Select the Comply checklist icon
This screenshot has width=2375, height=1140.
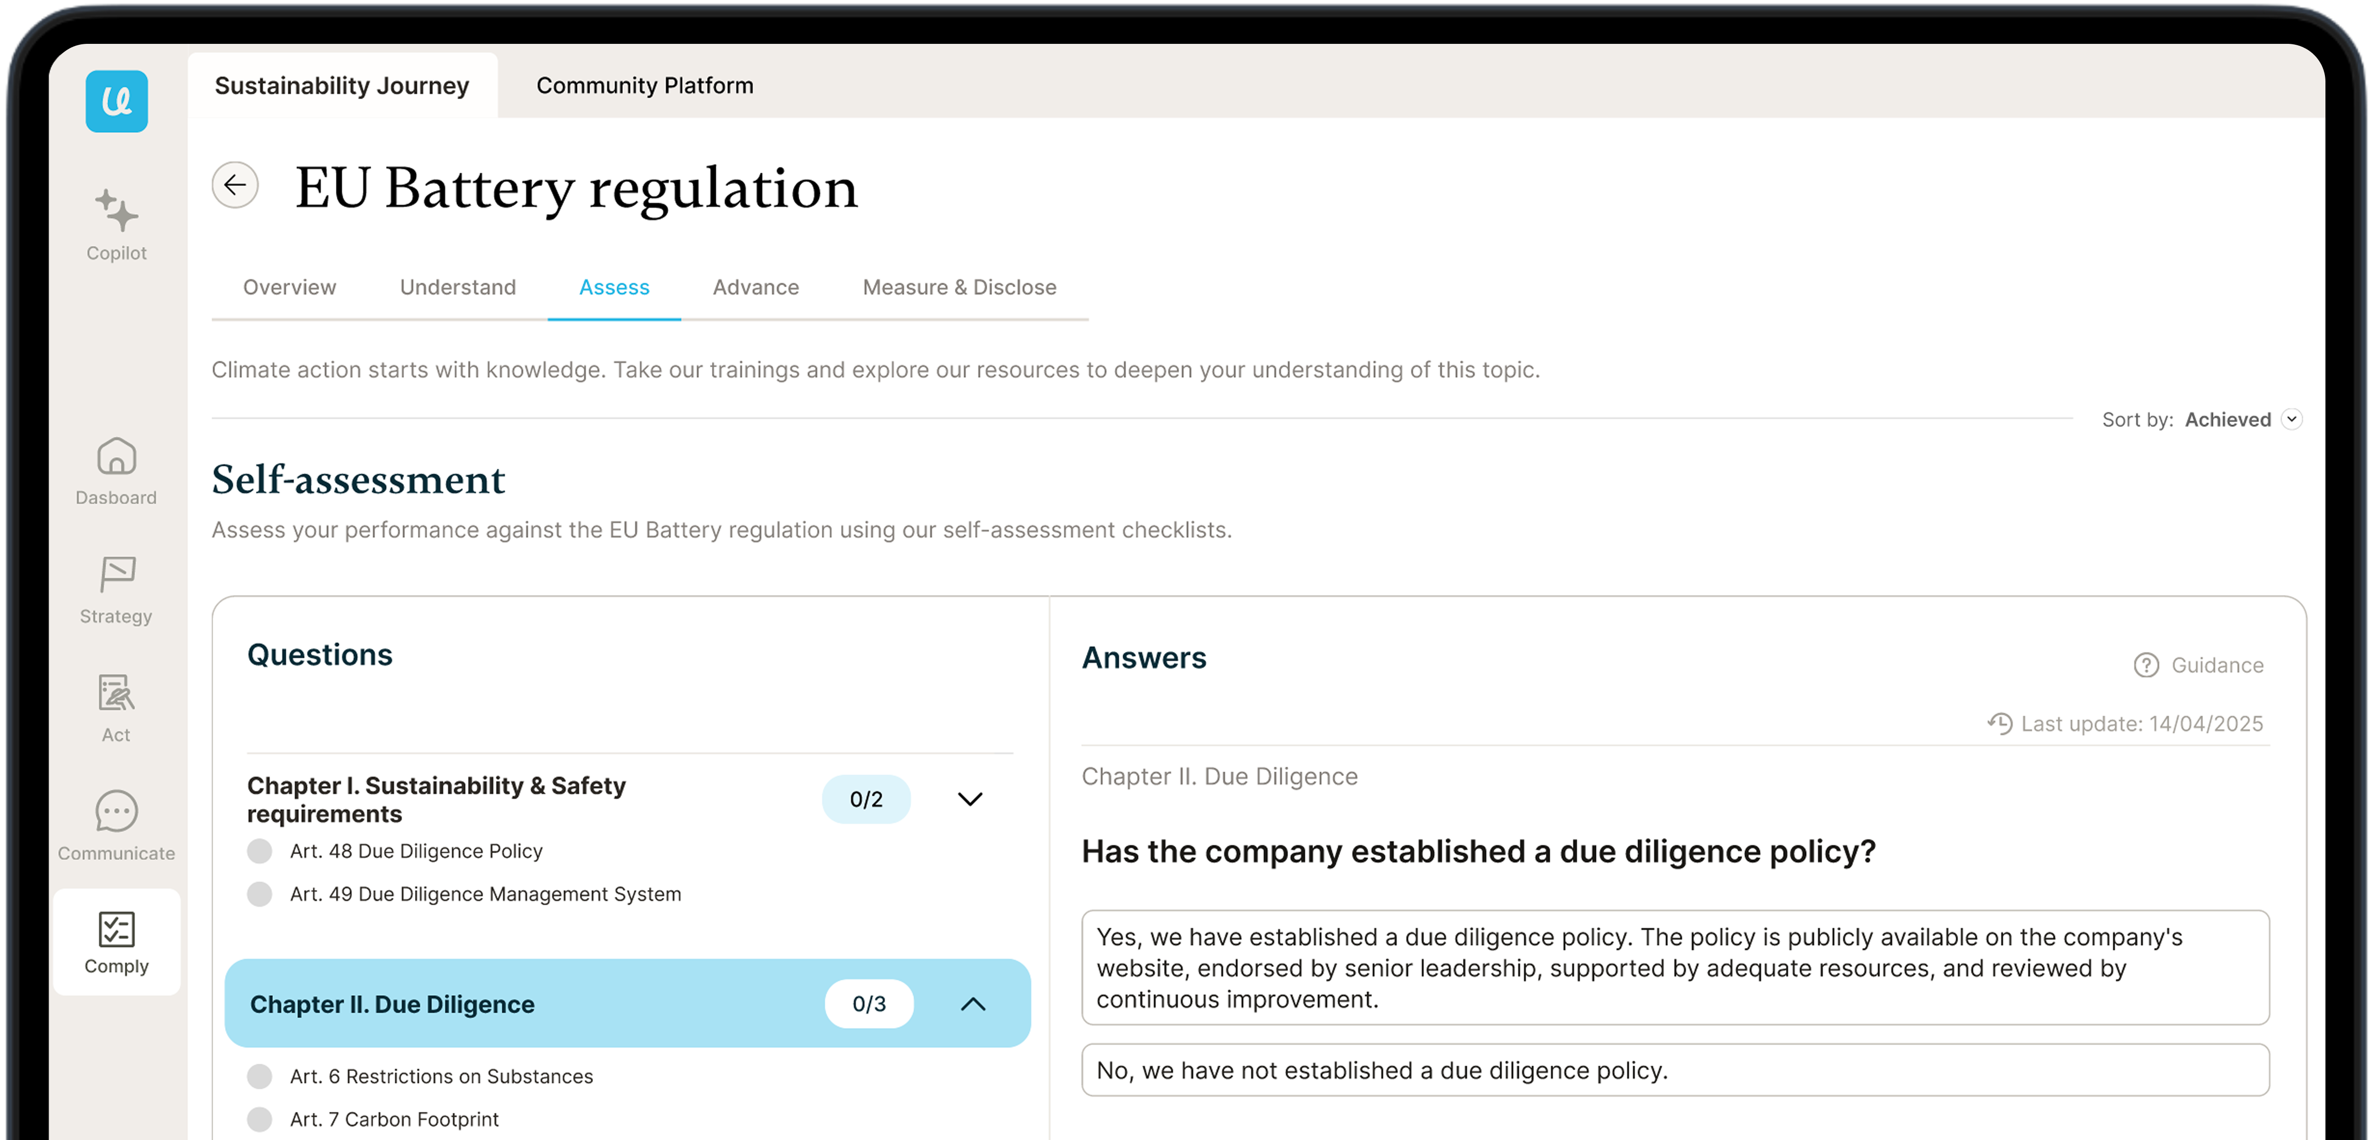tap(116, 930)
